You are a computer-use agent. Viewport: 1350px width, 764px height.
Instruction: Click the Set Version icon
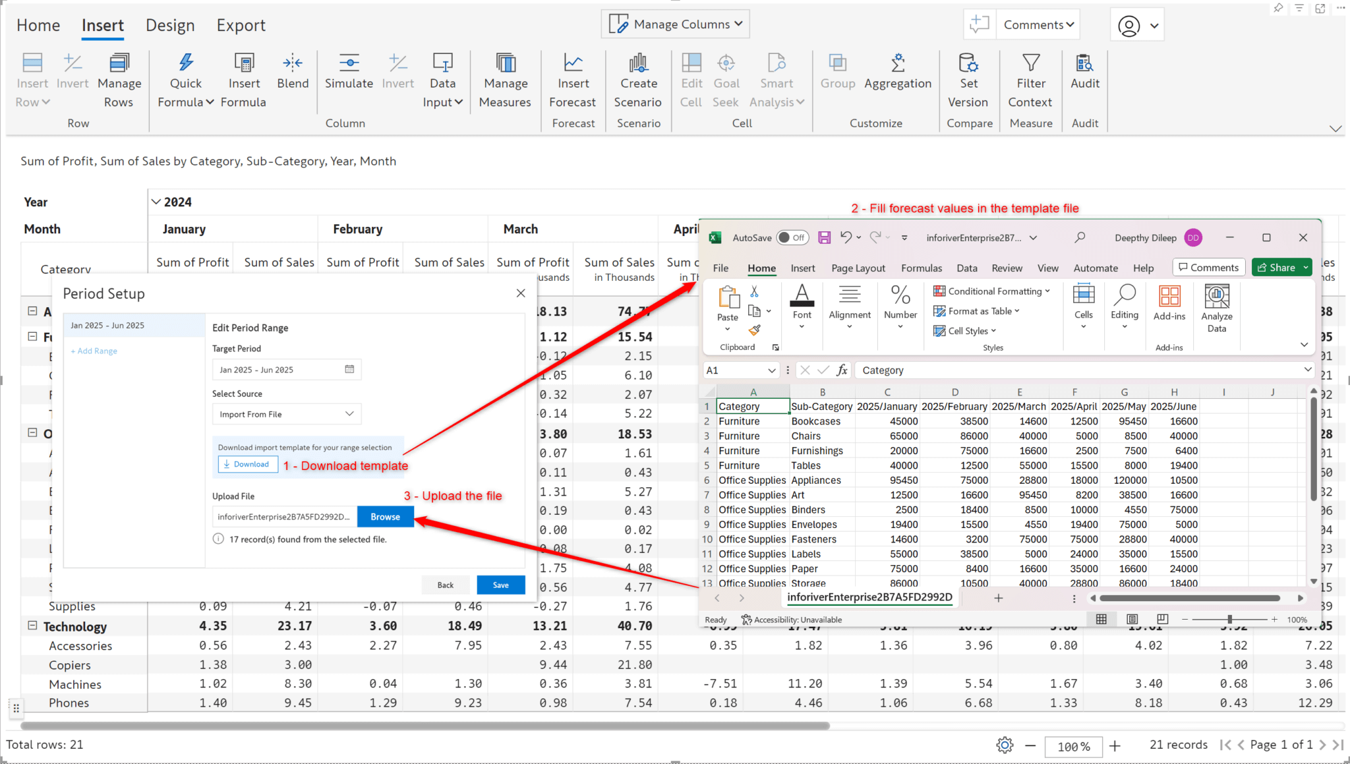coord(968,63)
